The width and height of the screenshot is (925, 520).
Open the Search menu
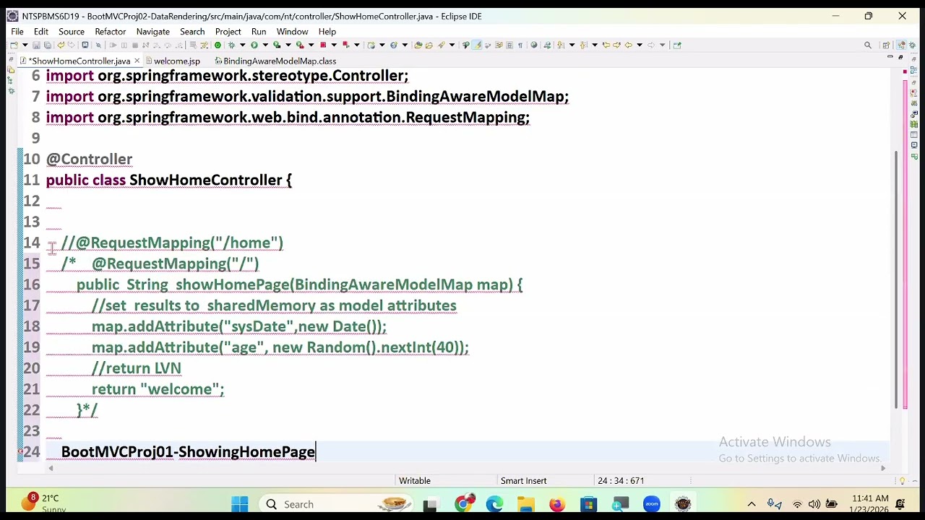(192, 31)
